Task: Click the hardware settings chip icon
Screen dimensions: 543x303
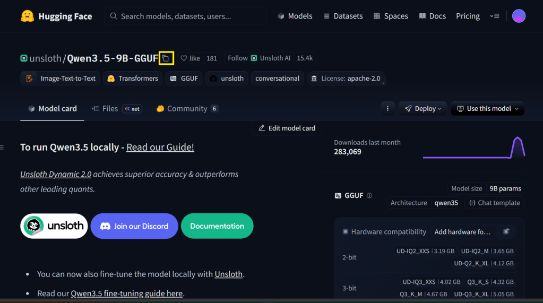Action: (506, 232)
